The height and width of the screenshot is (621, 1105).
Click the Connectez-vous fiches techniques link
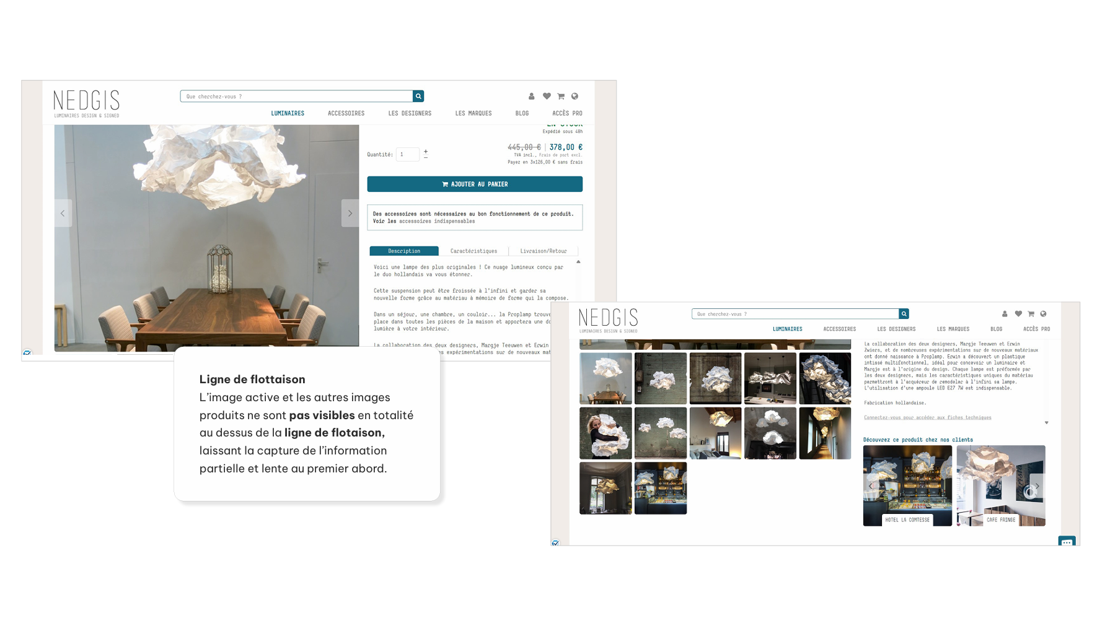[x=928, y=417]
